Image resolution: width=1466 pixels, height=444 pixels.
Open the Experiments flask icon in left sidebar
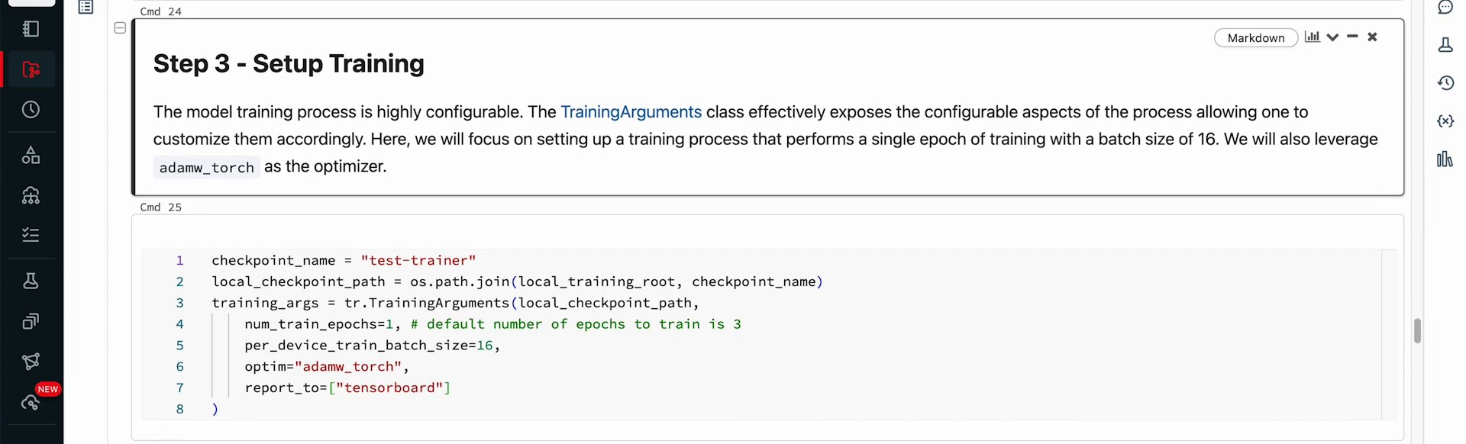coord(31,281)
